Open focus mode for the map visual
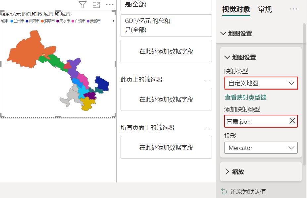 96,5
